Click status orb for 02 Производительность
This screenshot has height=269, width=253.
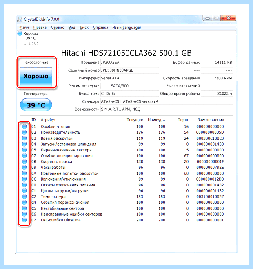[24, 132]
